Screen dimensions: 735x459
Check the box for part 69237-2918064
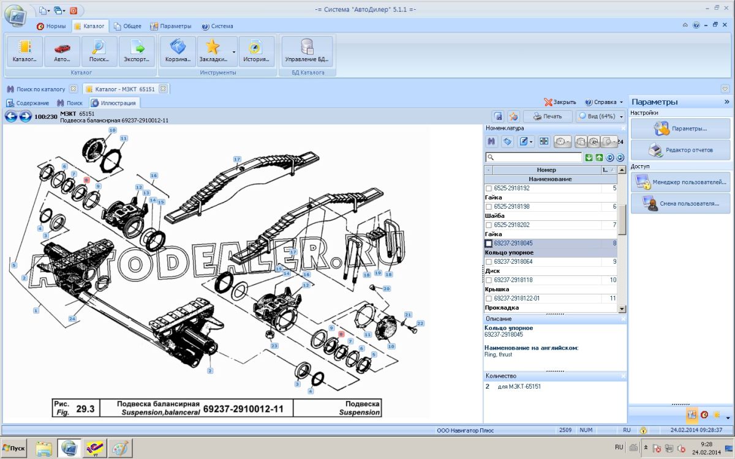click(x=489, y=262)
